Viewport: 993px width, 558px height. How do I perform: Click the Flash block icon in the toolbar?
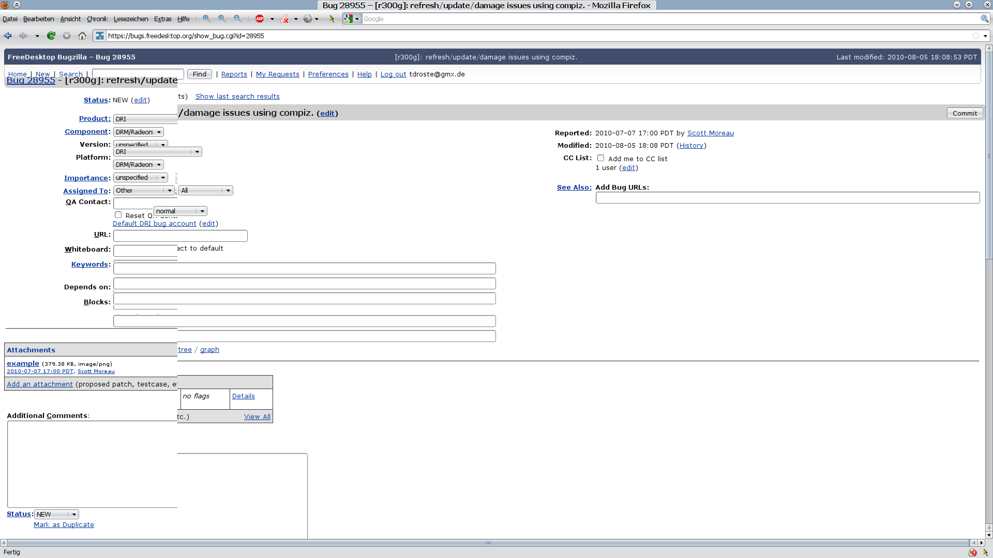click(x=284, y=19)
